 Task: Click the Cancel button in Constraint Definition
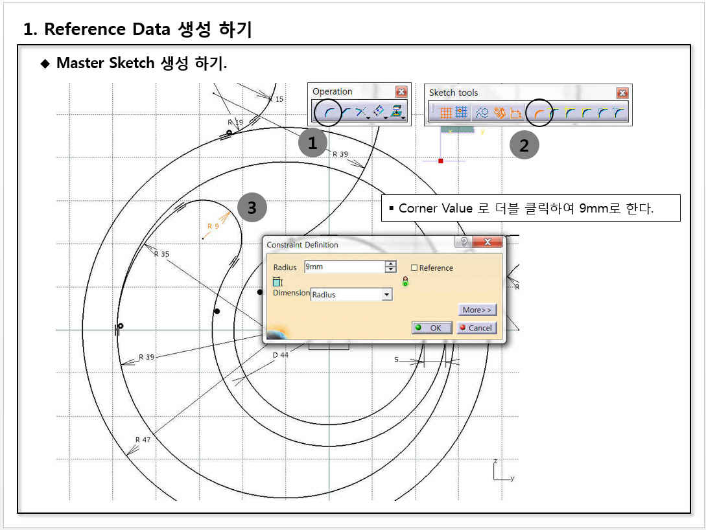pyautogui.click(x=477, y=328)
